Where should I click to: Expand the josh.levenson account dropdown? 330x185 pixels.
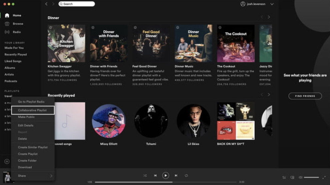tap(272, 4)
